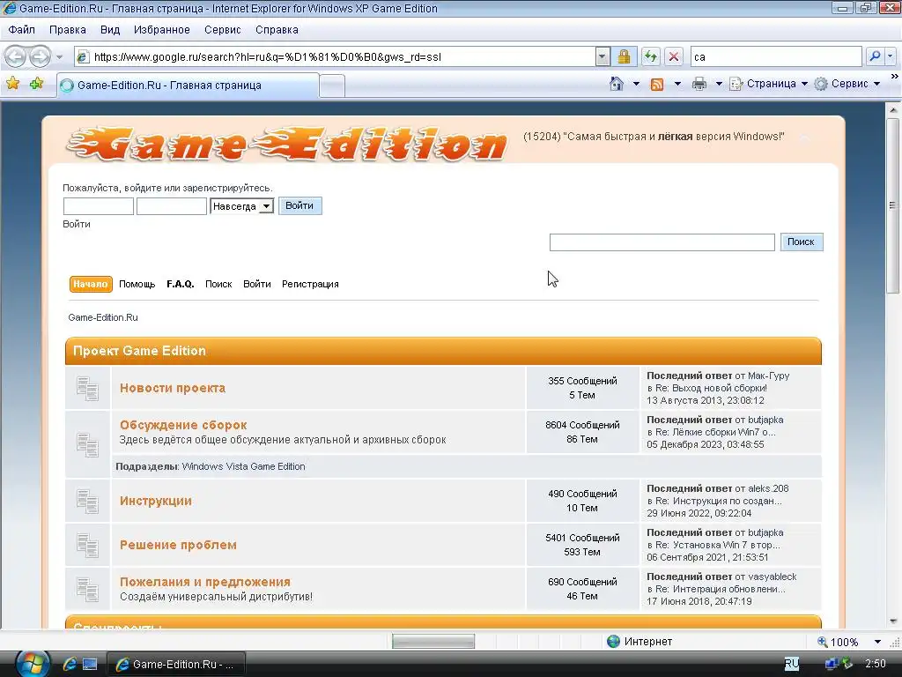902x677 pixels.
Task: Open the Файл menu
Action: 22,30
